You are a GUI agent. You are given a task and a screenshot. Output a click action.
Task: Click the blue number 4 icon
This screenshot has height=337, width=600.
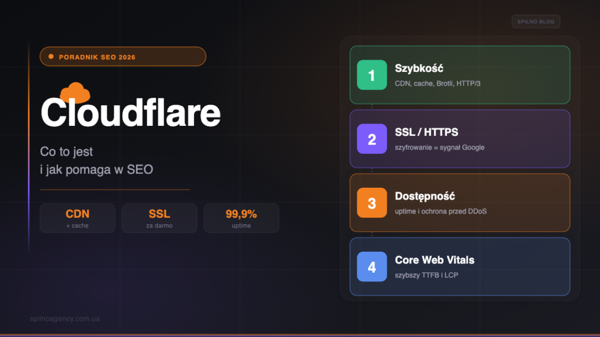tap(371, 266)
